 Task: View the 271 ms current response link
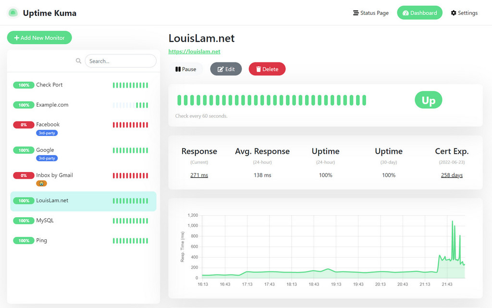coord(199,175)
